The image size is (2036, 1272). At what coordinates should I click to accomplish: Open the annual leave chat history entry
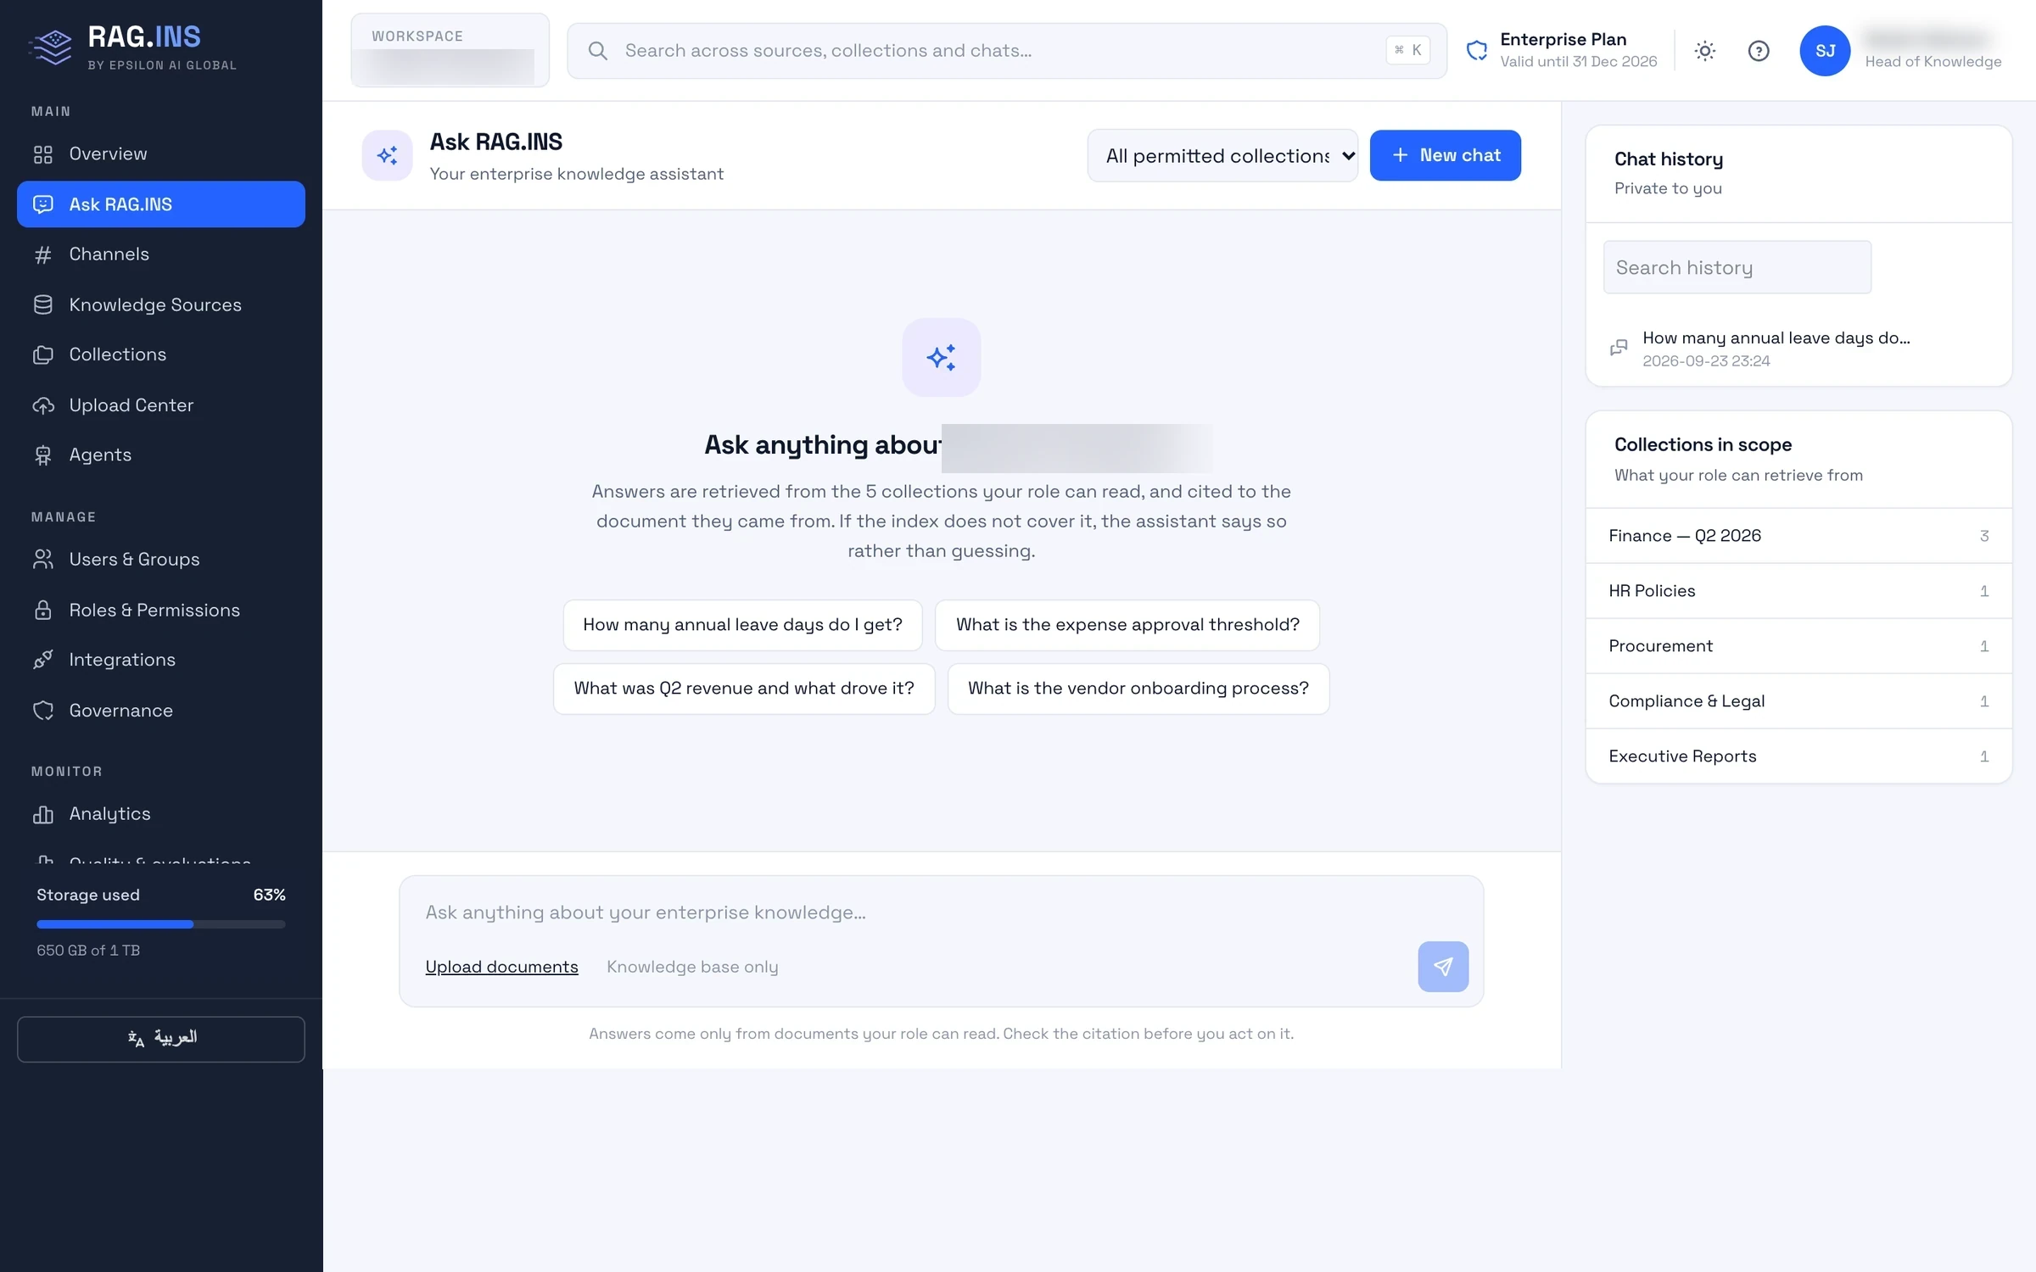click(1798, 349)
